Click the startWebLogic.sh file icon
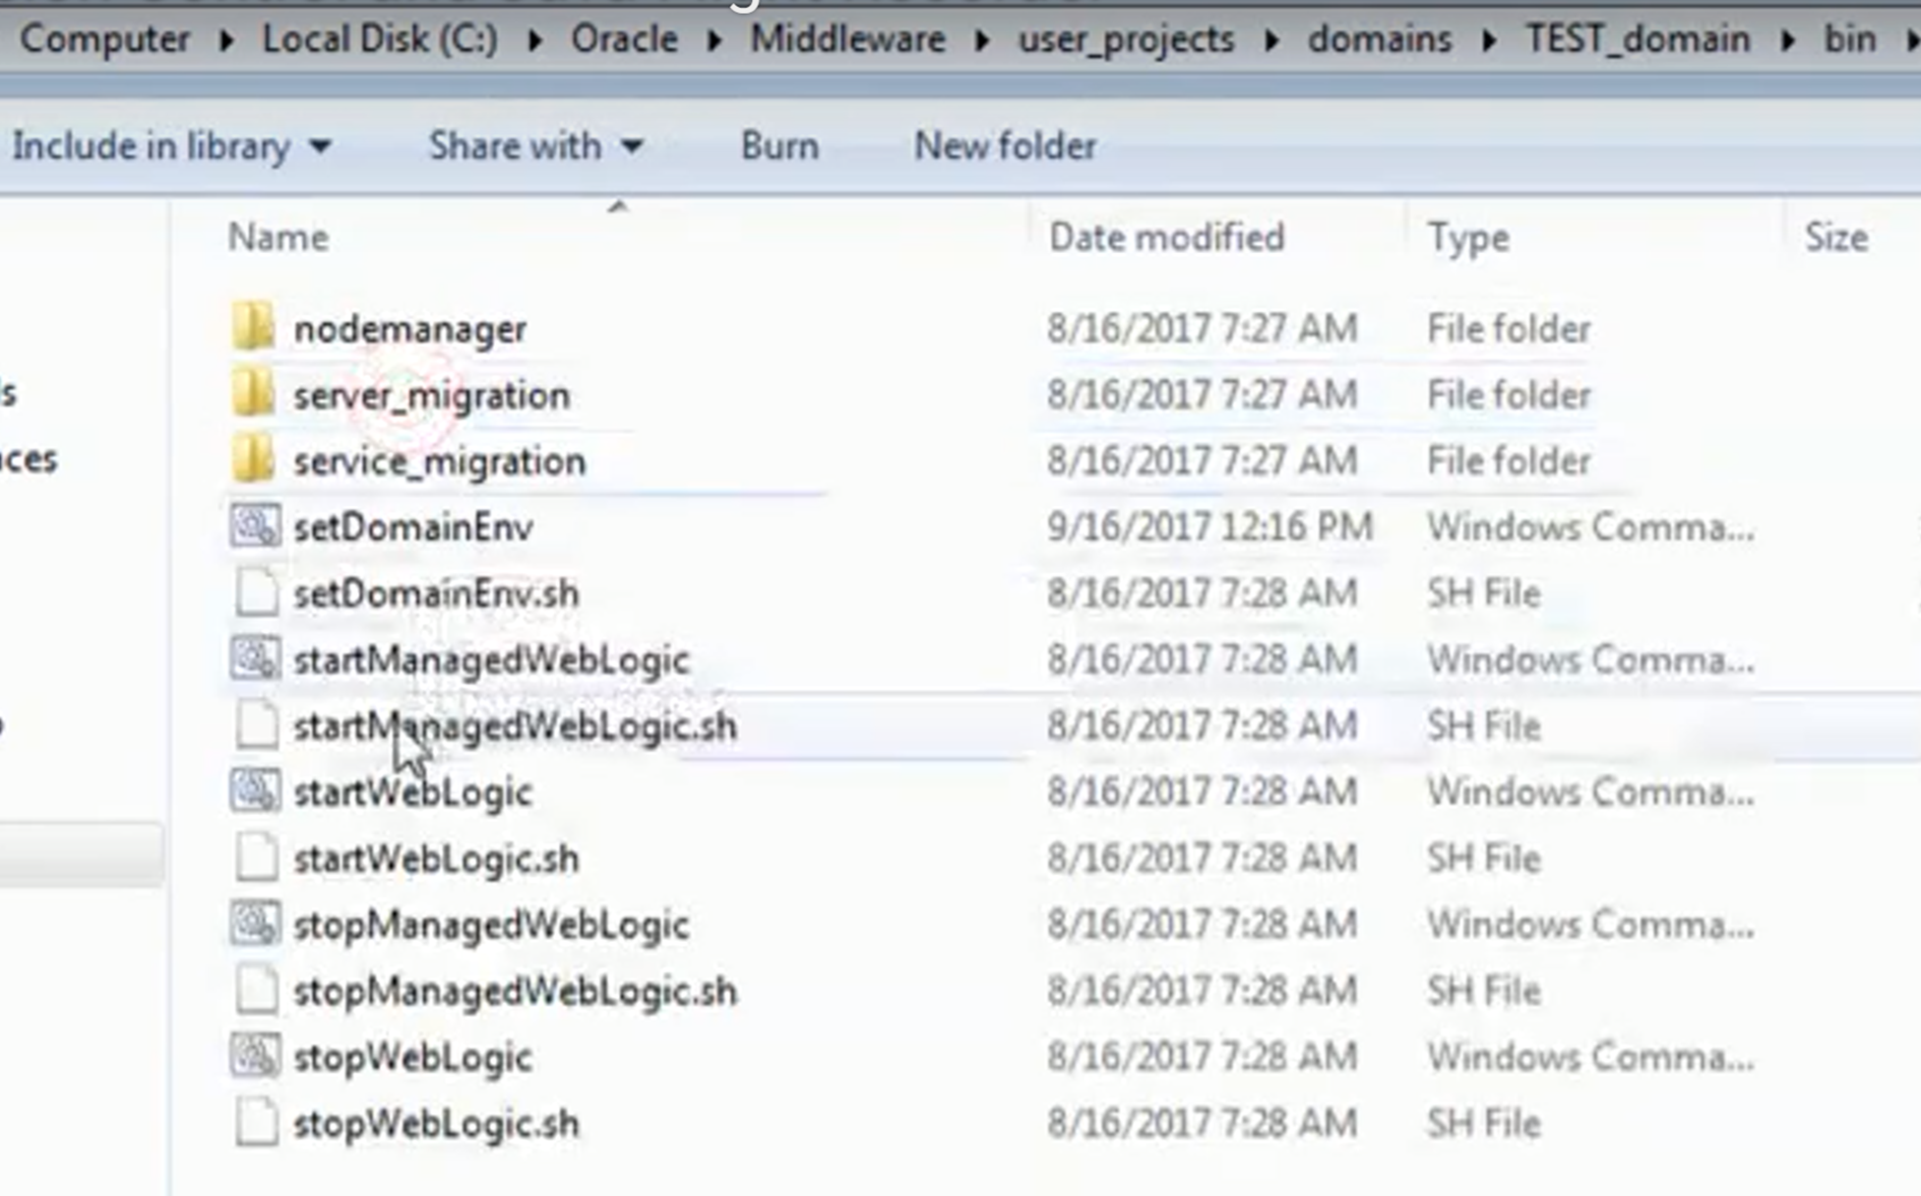Image resolution: width=1921 pixels, height=1196 pixels. click(257, 856)
